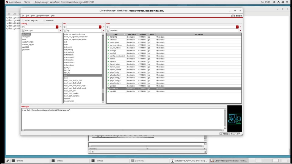Click the network icon in system tray

[x=278, y=2]
